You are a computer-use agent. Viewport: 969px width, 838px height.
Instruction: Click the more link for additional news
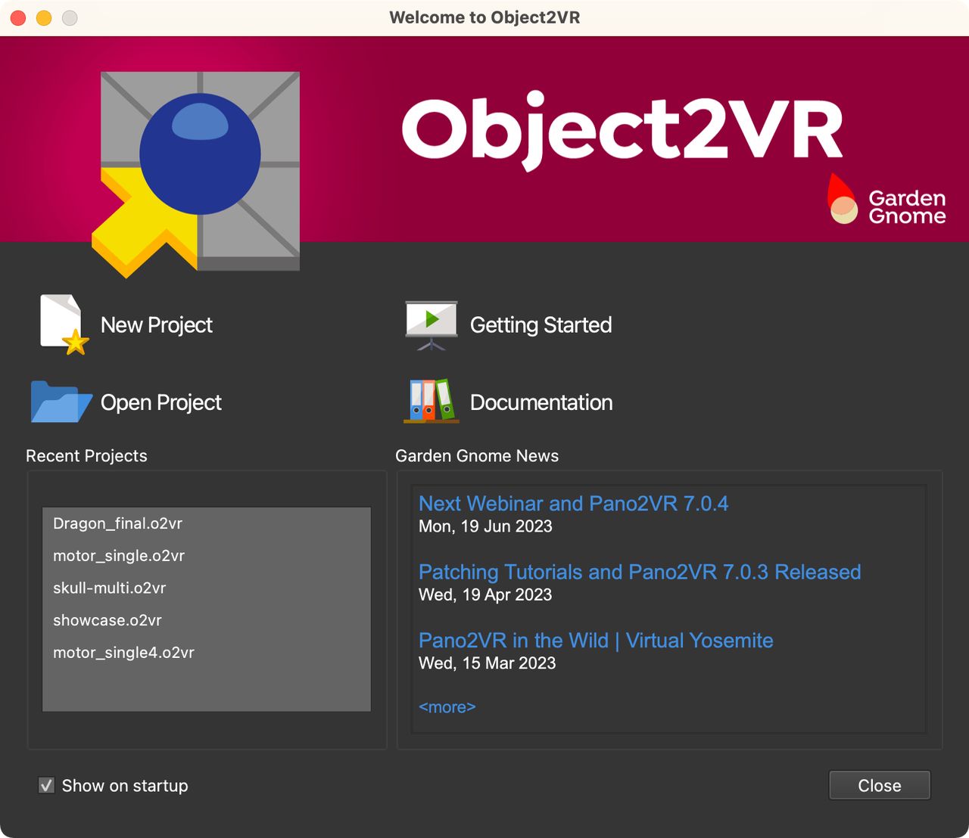click(447, 707)
